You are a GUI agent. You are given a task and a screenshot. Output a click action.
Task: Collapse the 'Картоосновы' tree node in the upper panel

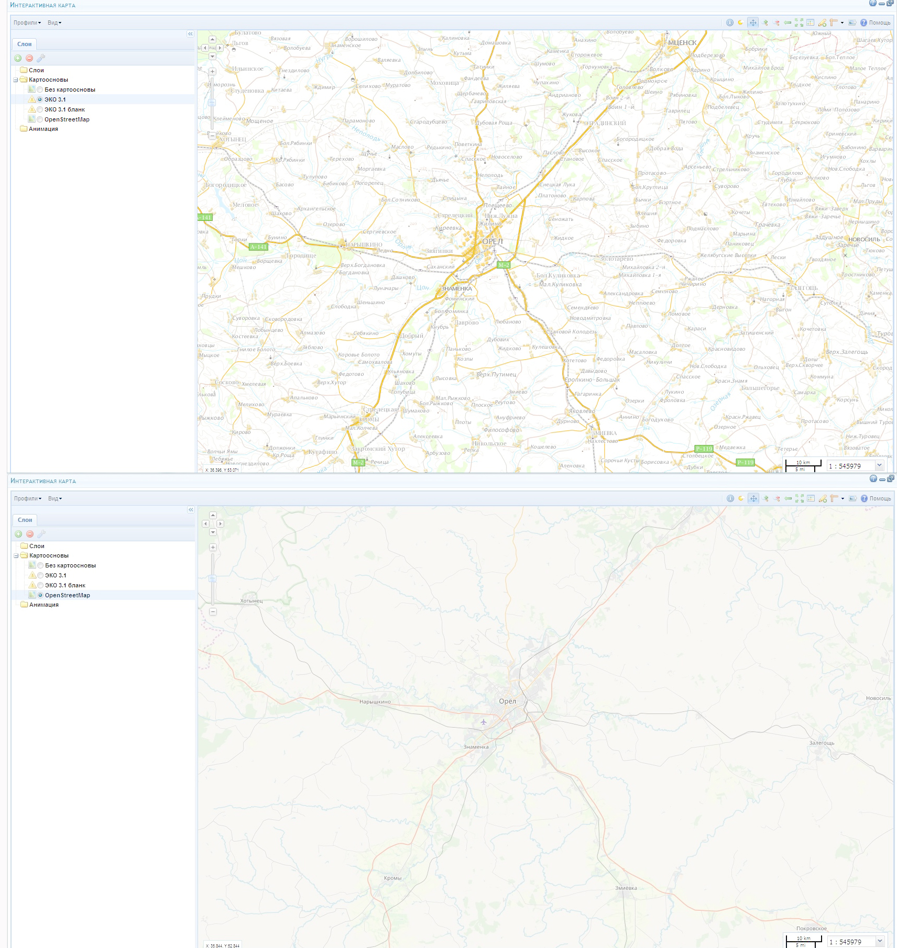point(16,80)
